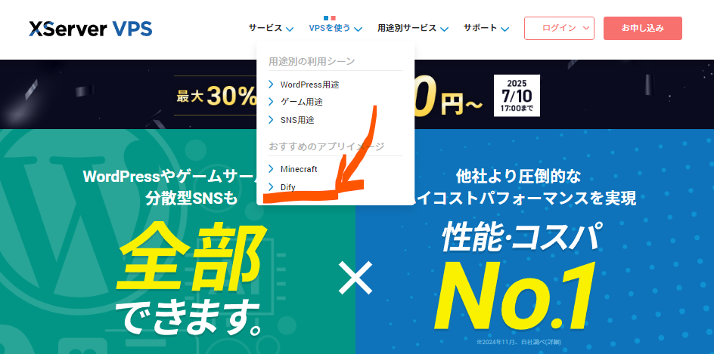Expand the サポート dropdown arrow

504,29
